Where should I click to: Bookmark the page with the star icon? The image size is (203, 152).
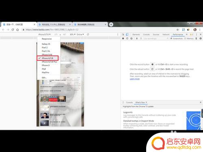coord(177,30)
